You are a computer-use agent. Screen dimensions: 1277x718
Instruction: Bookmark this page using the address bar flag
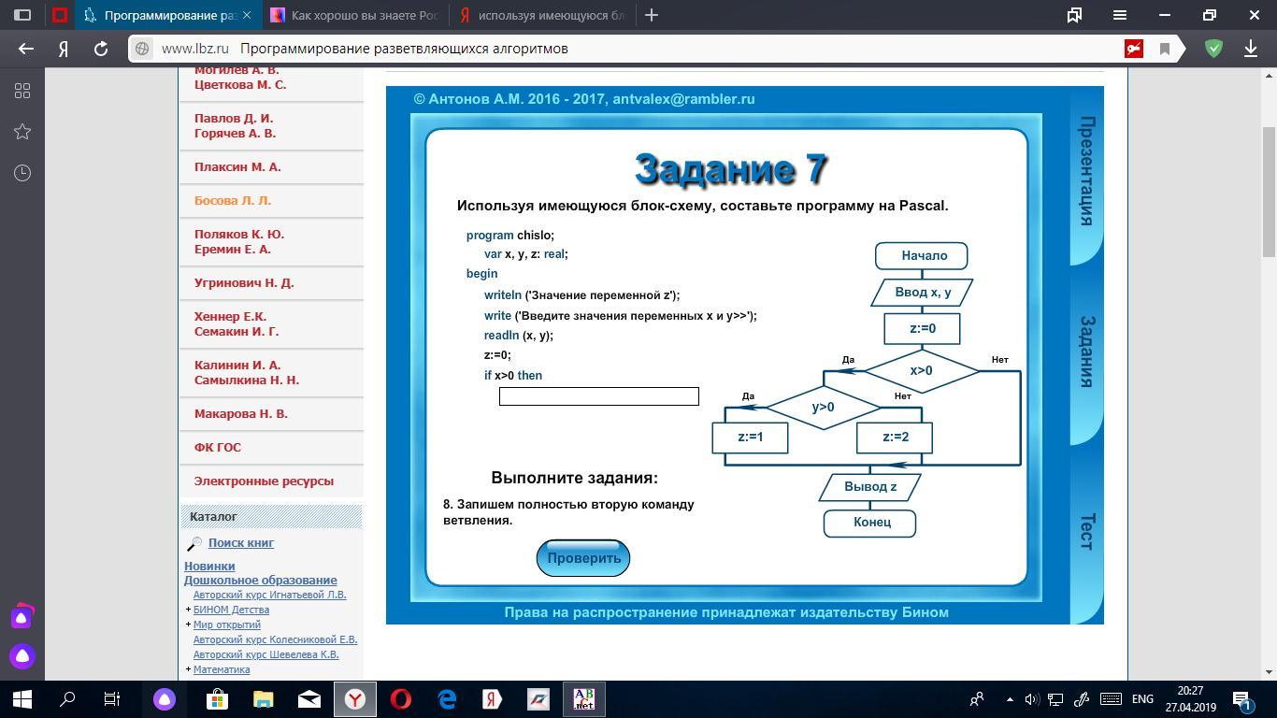(x=1165, y=49)
